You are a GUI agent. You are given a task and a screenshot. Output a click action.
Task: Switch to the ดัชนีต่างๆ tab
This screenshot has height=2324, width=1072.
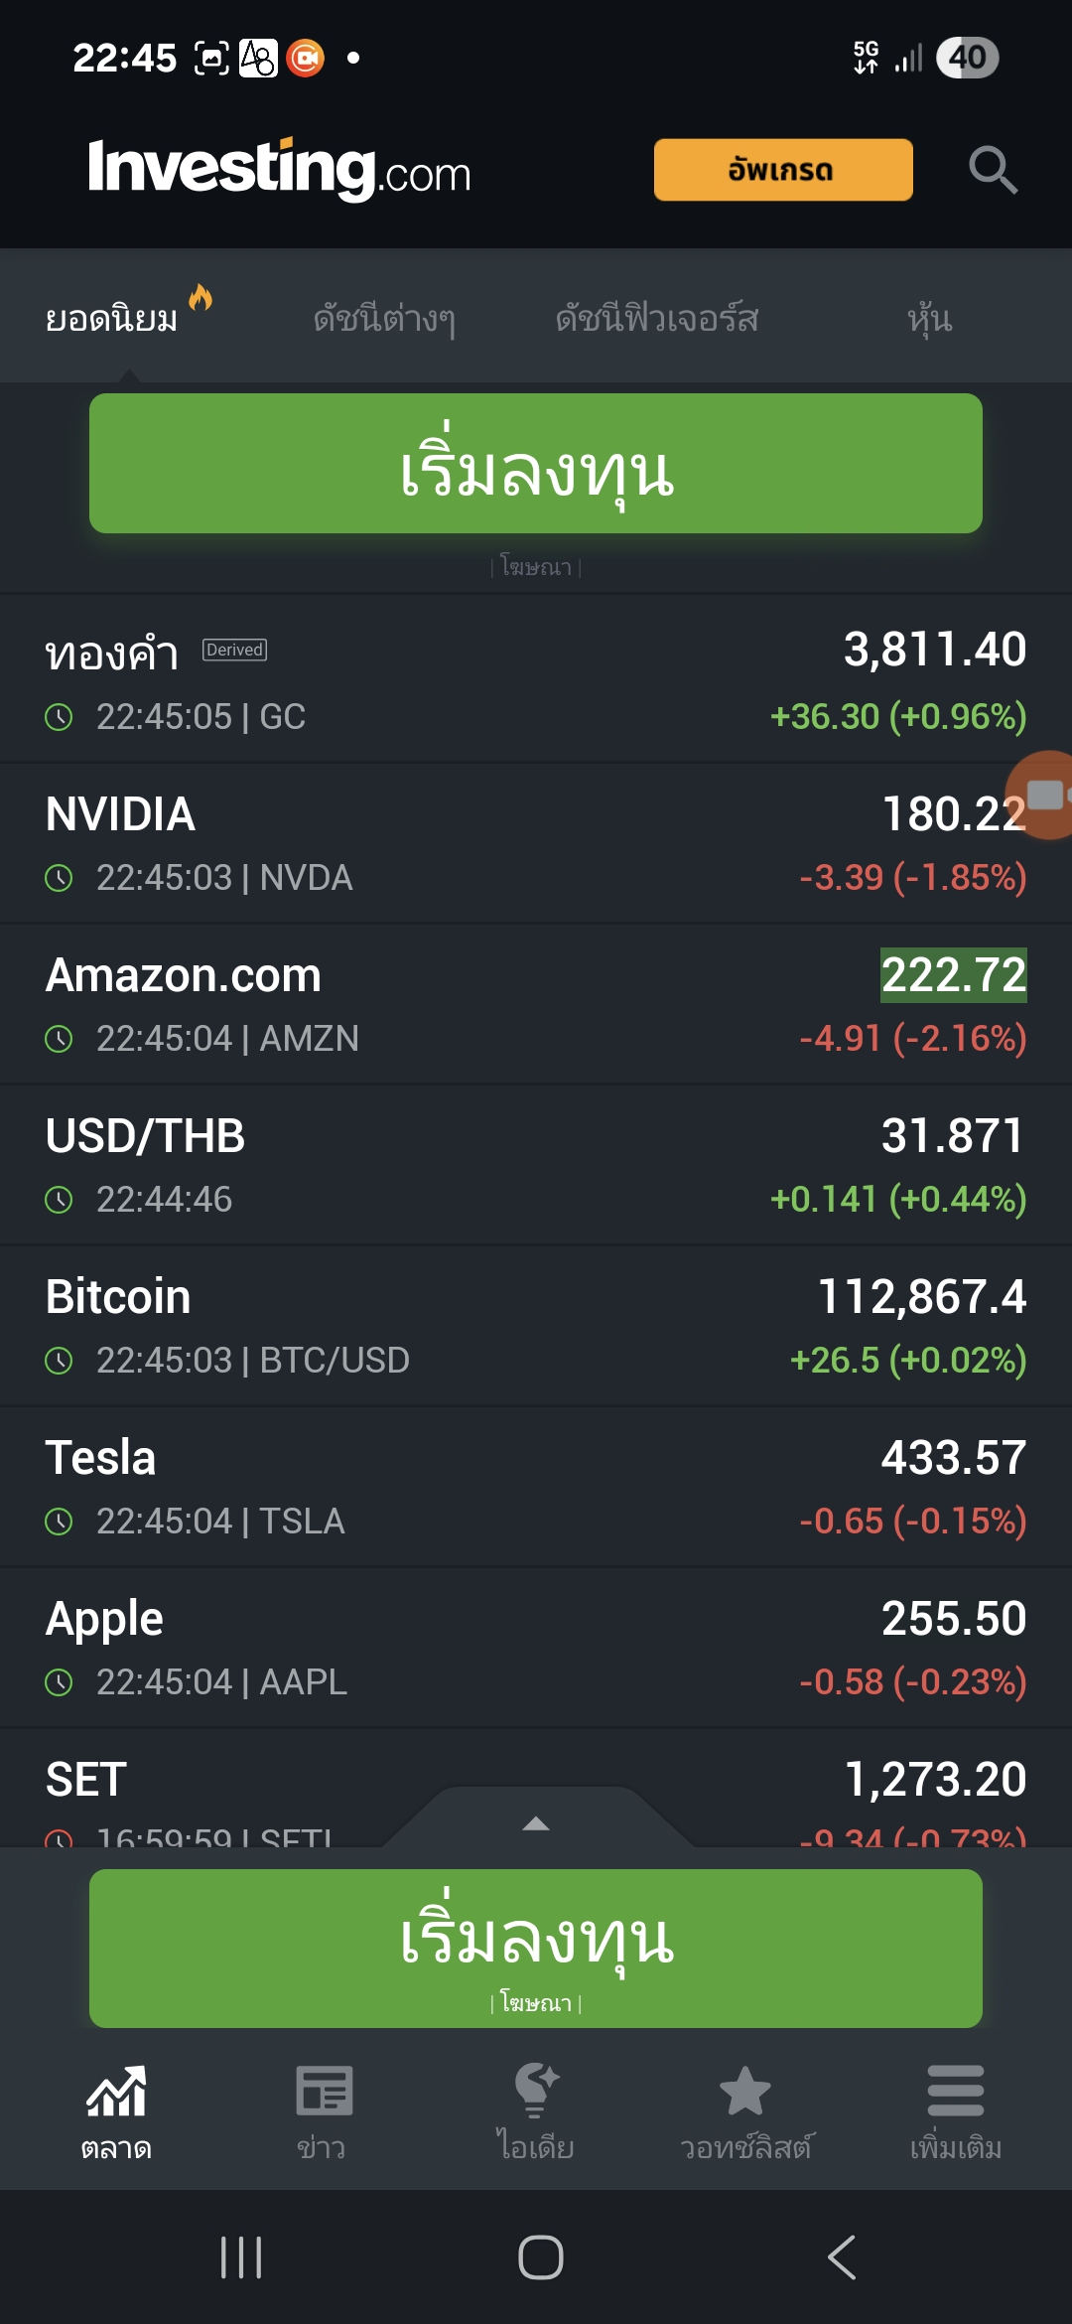coord(384,319)
